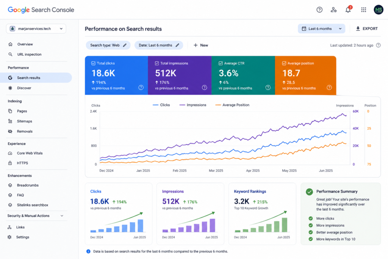Screen dimensions: 388x259
Task: Click the help icon next to Last updated
Action: tap(379, 45)
